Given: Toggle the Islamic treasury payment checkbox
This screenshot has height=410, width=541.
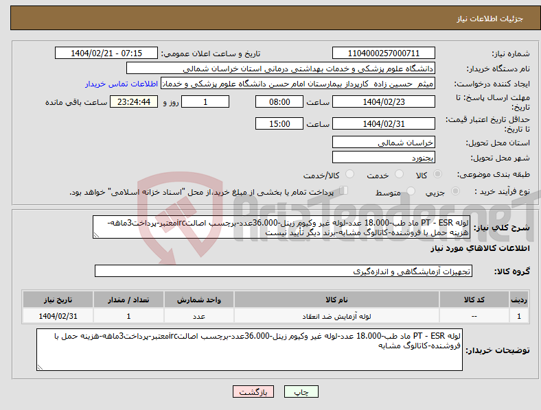Looking at the screenshot, I should [x=344, y=190].
